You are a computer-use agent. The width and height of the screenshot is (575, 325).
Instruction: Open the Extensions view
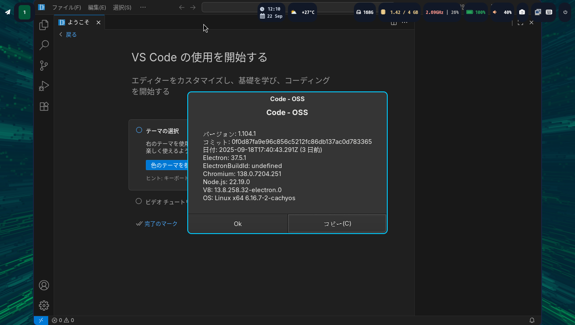pyautogui.click(x=44, y=106)
